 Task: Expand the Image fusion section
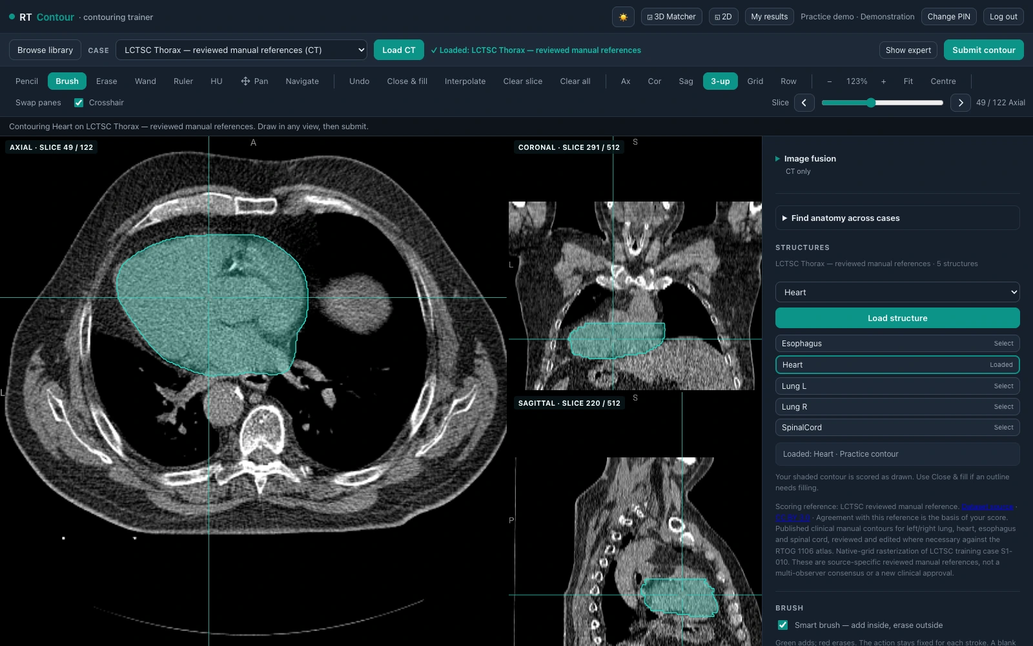click(810, 159)
